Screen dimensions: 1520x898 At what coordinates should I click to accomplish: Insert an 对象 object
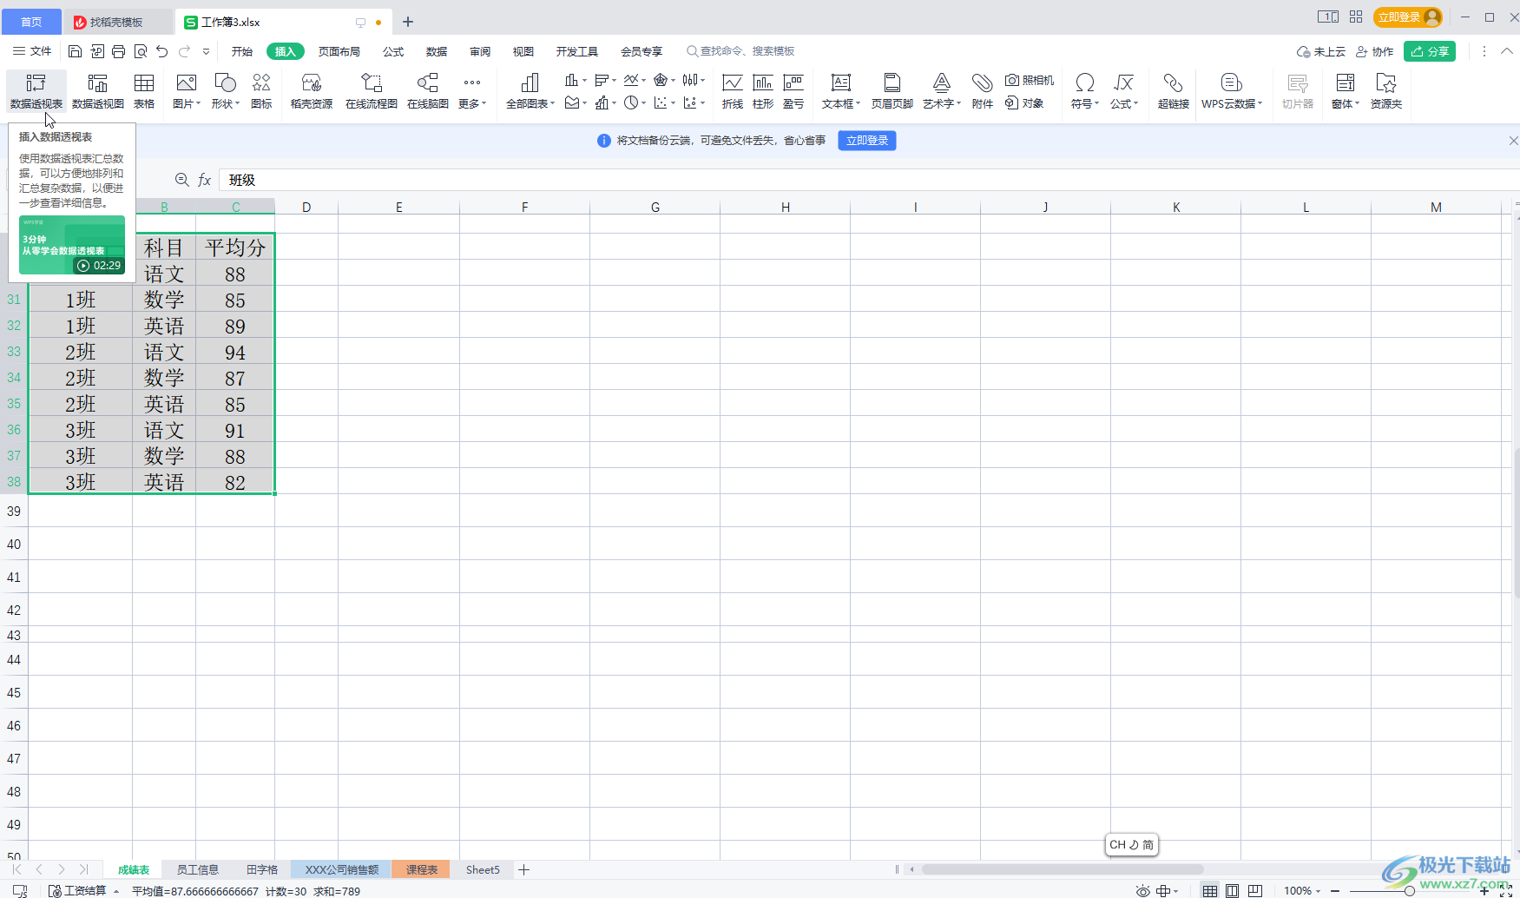coord(1024,103)
